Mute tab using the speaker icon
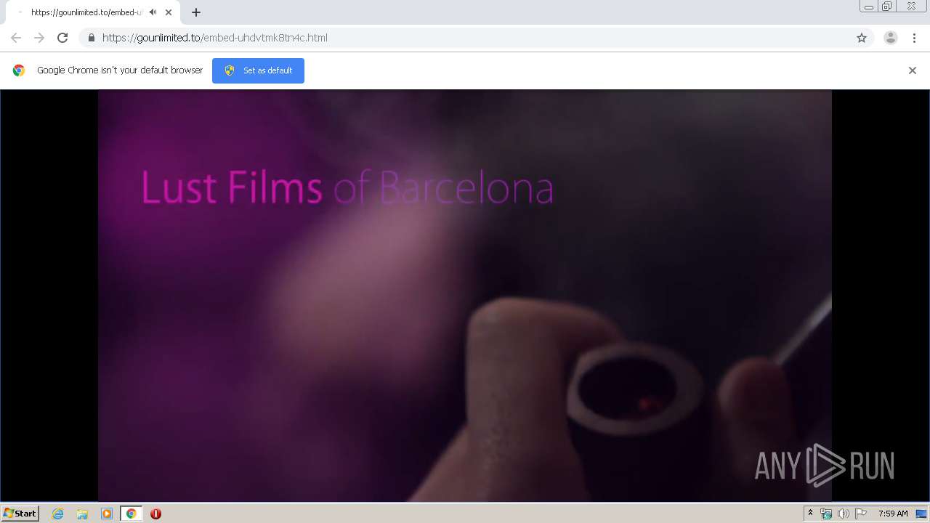 coord(153,12)
